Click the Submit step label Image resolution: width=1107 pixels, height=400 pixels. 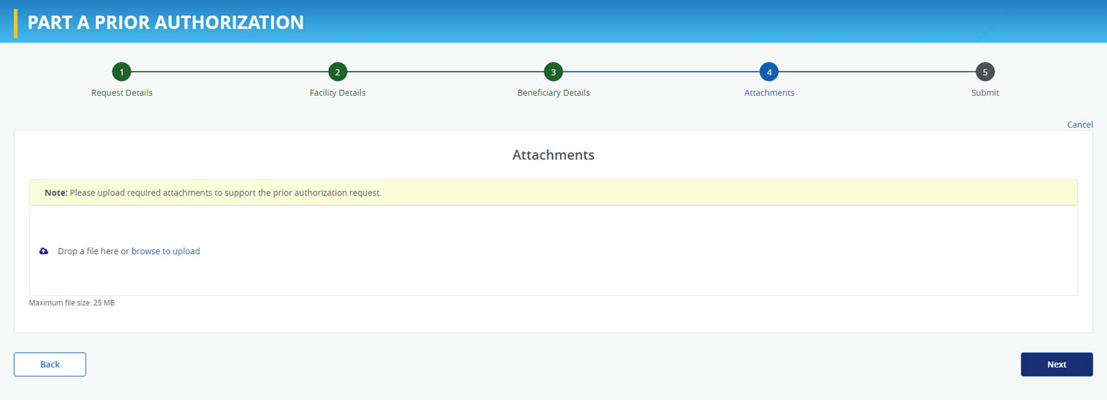(x=985, y=93)
